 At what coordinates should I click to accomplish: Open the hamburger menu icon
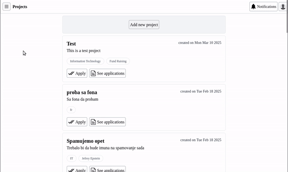[6, 7]
